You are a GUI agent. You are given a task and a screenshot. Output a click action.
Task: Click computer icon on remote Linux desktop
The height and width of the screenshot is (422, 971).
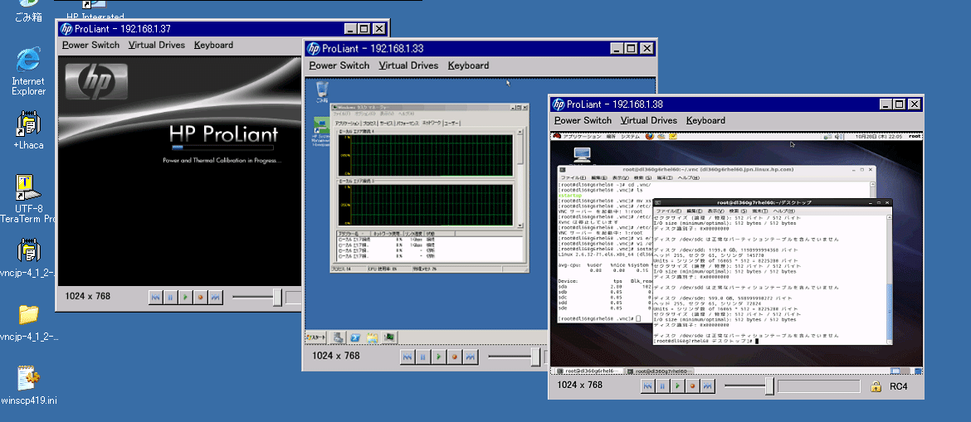(x=582, y=155)
